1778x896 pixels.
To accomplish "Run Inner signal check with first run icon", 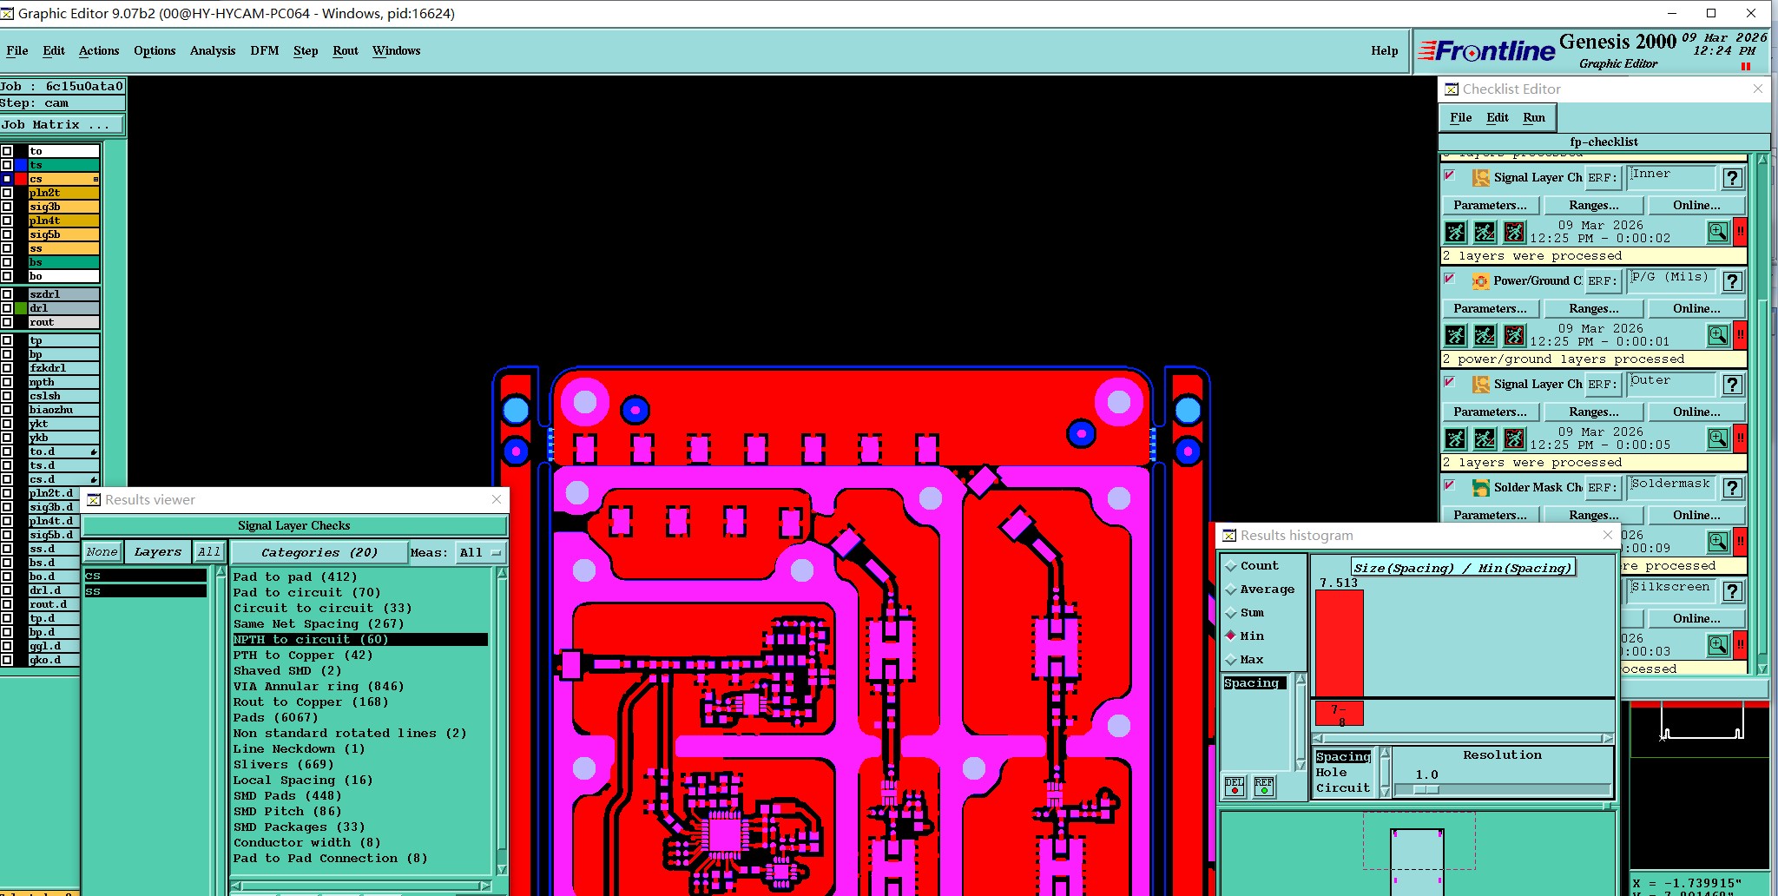I will click(1456, 232).
